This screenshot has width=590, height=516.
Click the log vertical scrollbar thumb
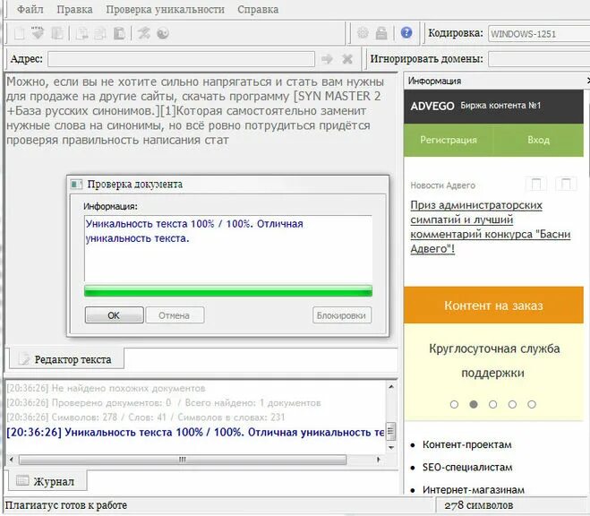click(391, 431)
